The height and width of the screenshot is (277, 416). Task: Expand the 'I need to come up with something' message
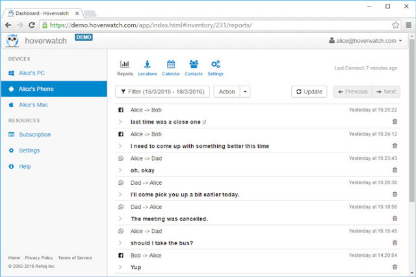coord(120,146)
